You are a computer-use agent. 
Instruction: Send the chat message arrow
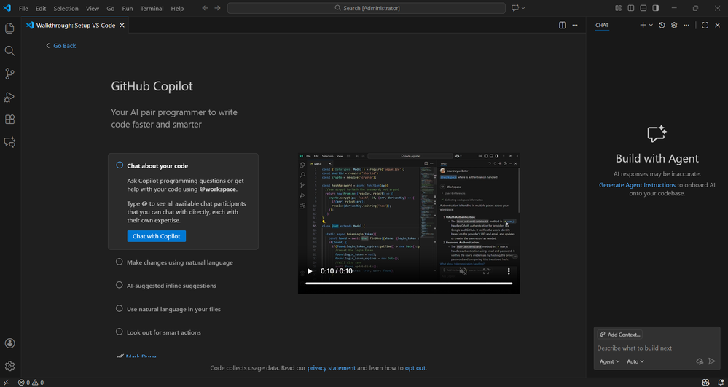(712, 361)
